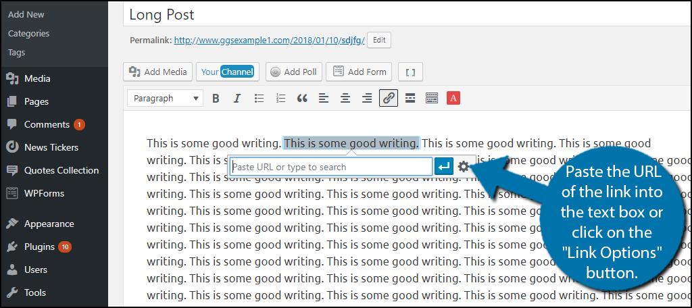Click the Add Media button
This screenshot has height=308, width=692.
157,72
